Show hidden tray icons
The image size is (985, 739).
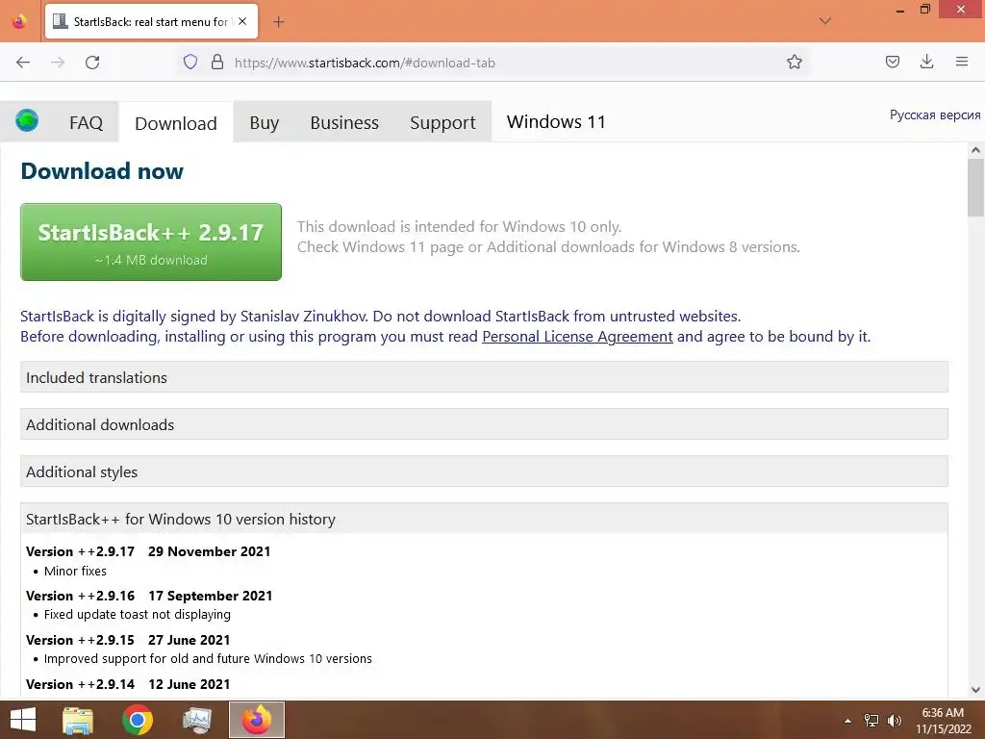[847, 721]
